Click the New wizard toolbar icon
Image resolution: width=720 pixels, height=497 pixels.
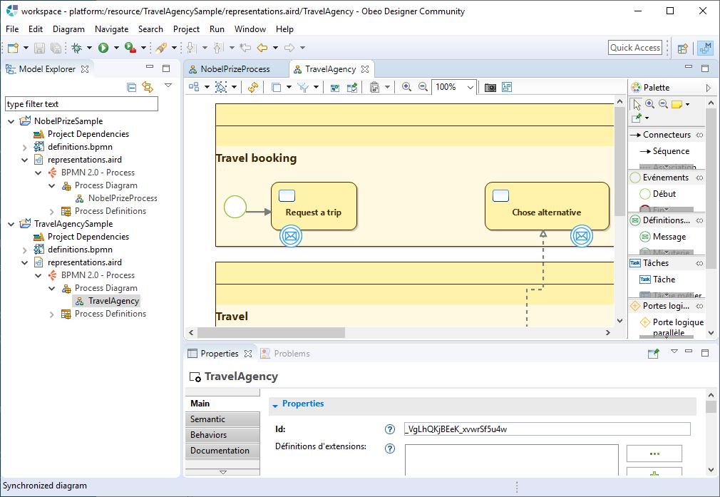click(13, 48)
